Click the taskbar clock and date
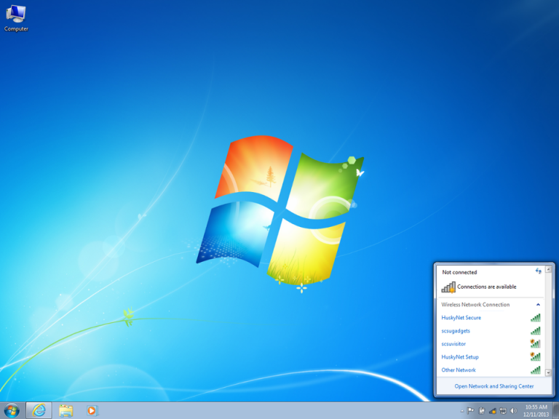 coord(536,411)
